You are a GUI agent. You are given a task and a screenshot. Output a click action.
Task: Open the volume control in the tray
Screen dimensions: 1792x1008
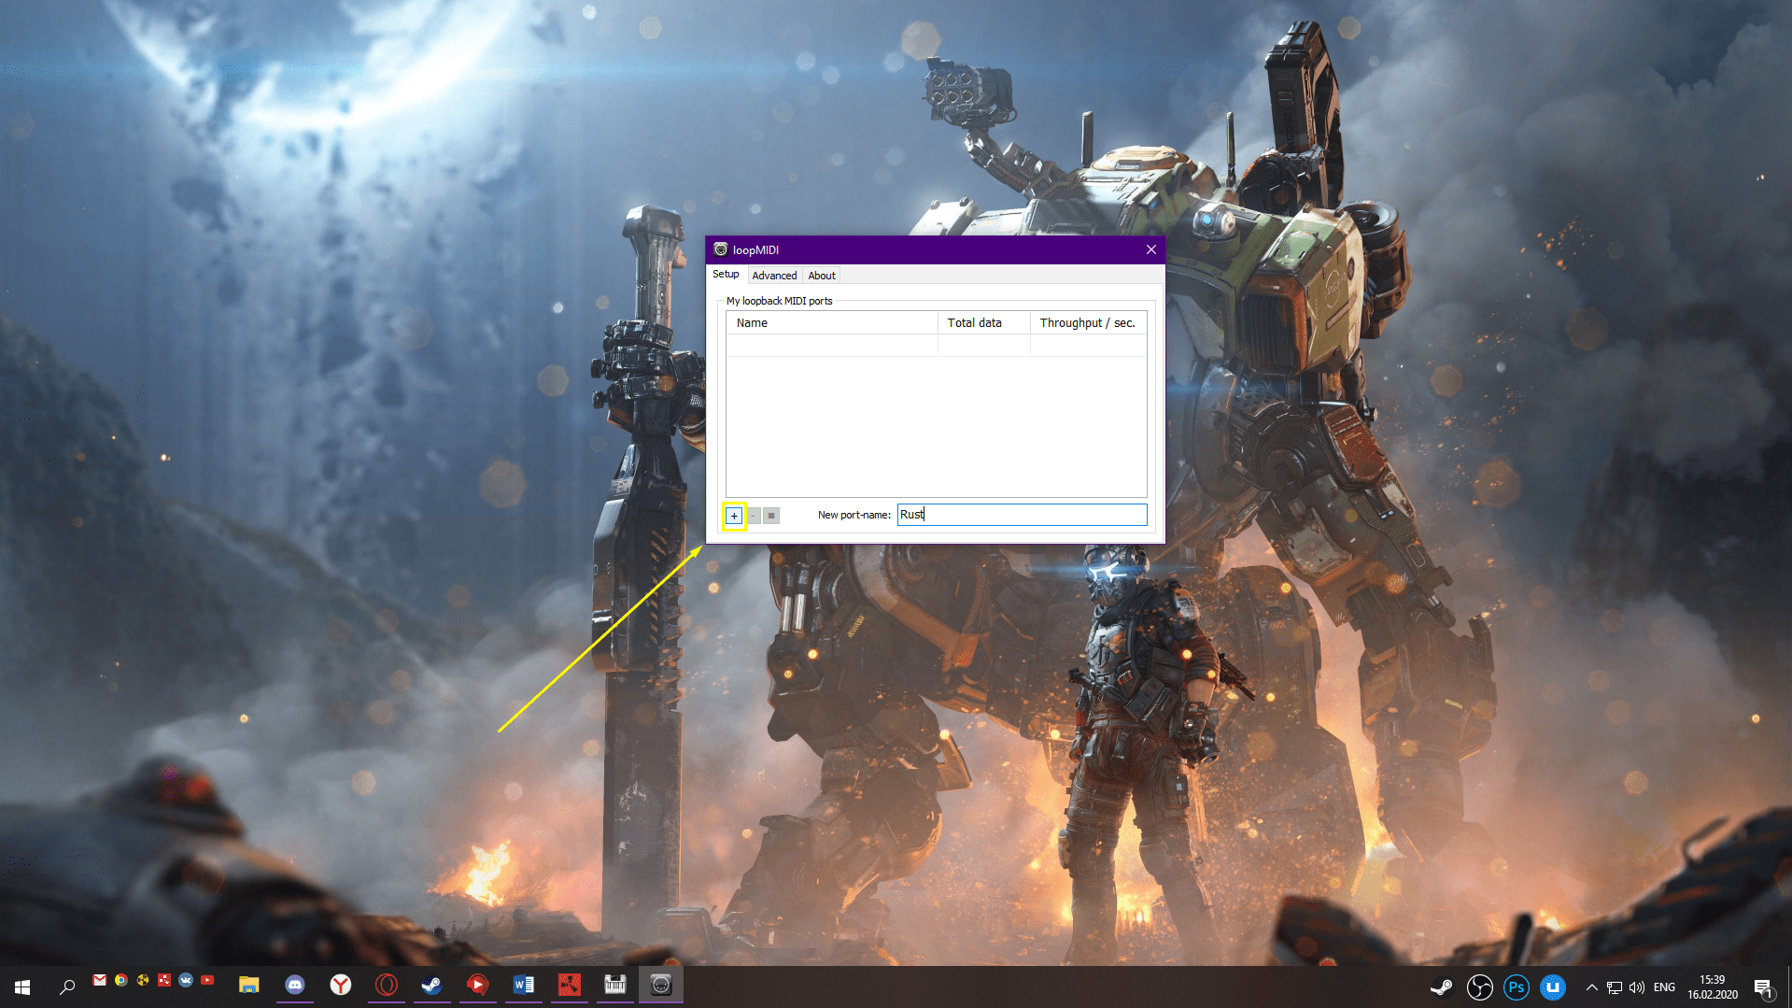(1637, 987)
